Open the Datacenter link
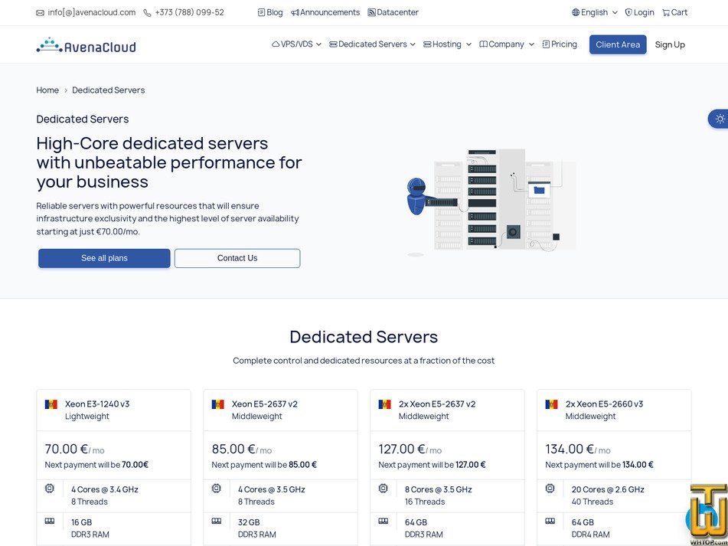Viewport: 728px width, 546px height. point(393,12)
